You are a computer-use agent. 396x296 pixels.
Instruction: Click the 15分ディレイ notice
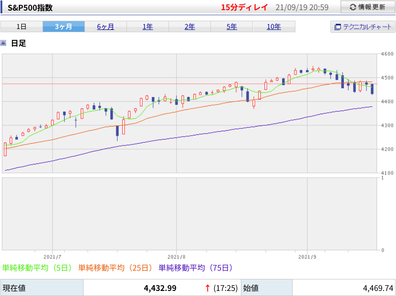pyautogui.click(x=244, y=7)
